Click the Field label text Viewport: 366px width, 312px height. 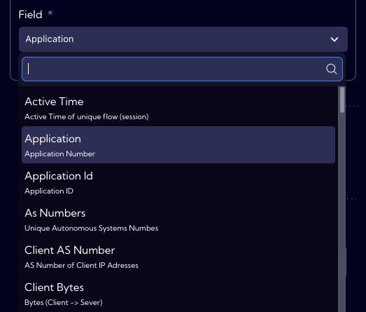tap(30, 15)
